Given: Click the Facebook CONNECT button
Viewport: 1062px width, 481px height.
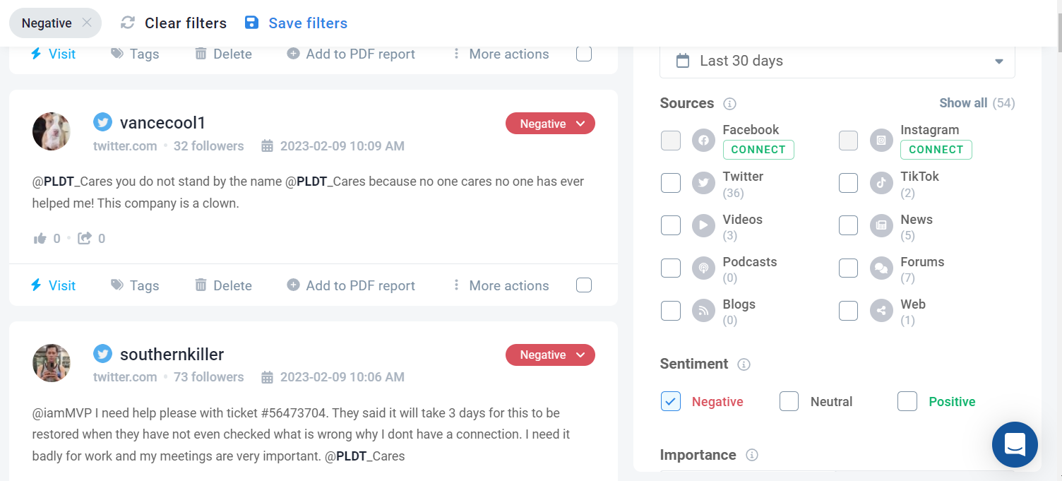Looking at the screenshot, I should click(x=758, y=150).
